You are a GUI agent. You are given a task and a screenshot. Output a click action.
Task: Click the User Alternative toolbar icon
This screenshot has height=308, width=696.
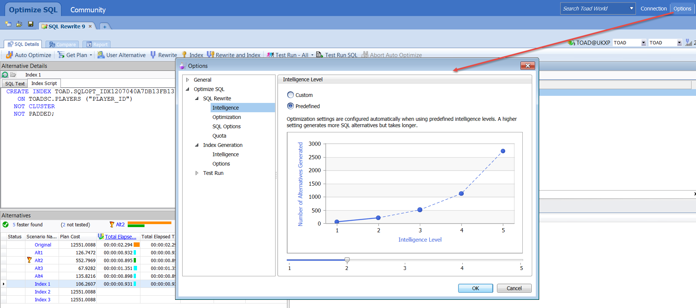coord(101,55)
